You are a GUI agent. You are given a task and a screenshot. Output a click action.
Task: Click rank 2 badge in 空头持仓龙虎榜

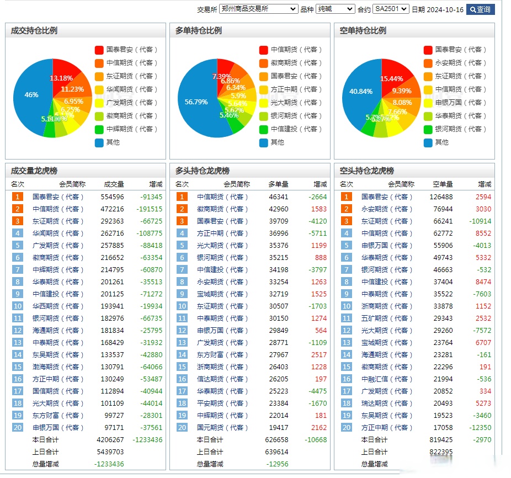click(x=347, y=209)
